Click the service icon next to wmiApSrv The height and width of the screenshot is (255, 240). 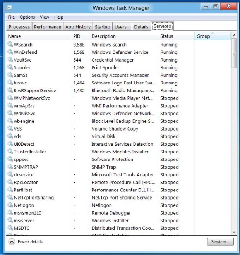coord(10,105)
